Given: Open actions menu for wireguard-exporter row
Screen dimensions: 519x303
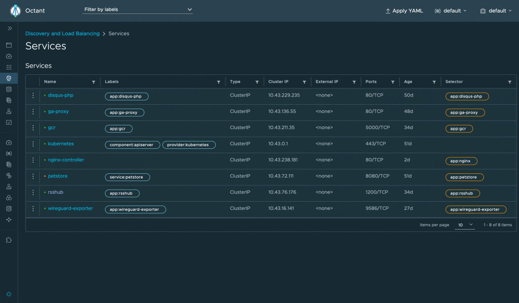Looking at the screenshot, I should [x=33, y=208].
